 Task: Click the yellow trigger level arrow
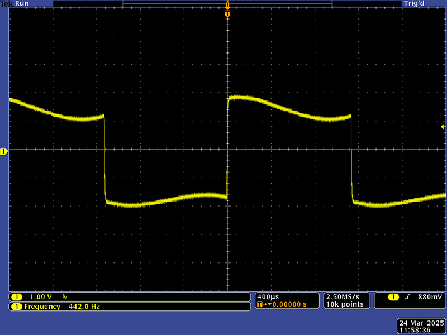(443, 127)
